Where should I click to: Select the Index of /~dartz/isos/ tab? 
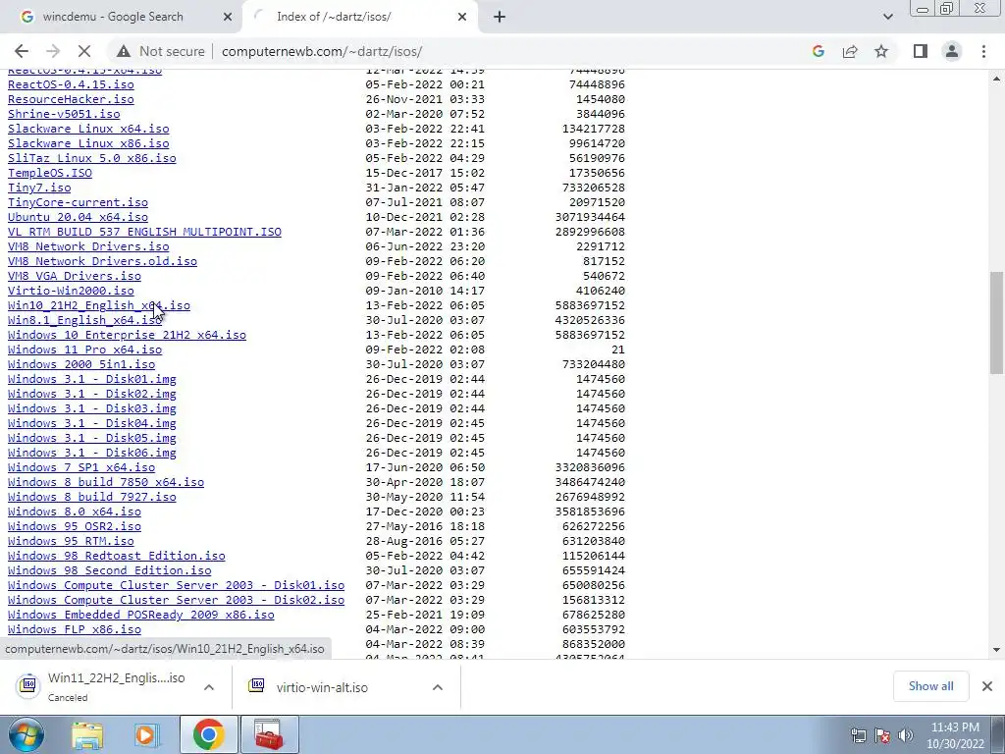[x=359, y=17]
